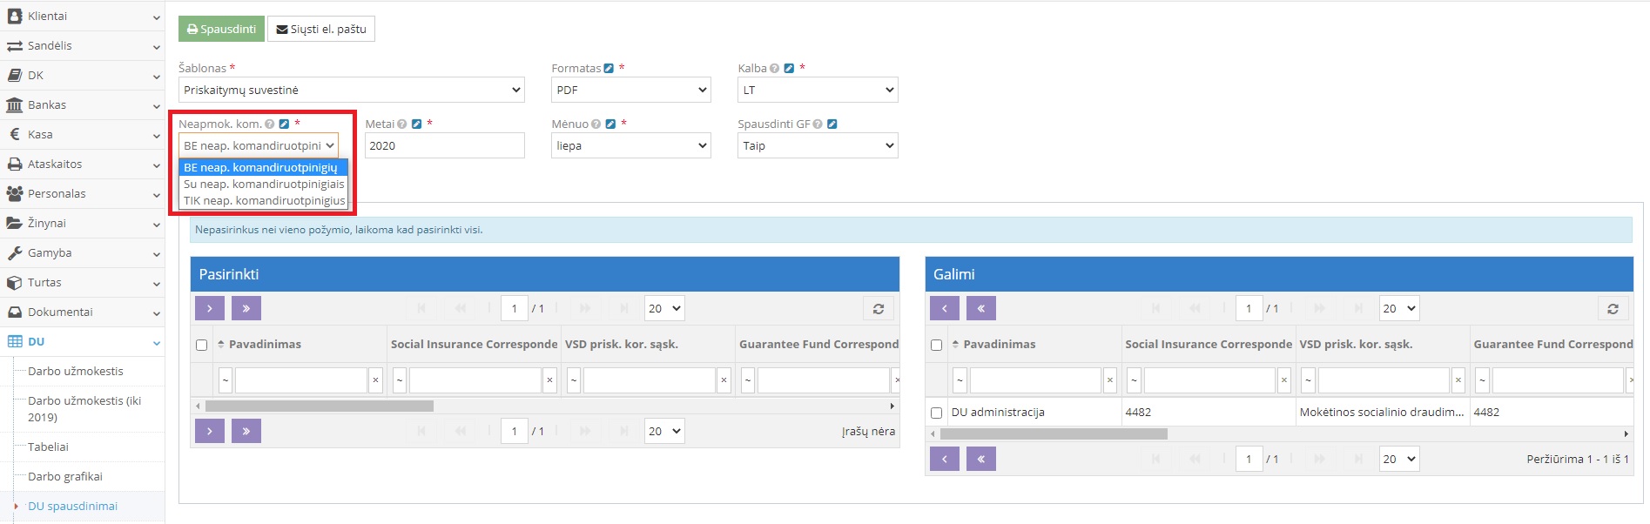
Task: Click the help icon next to Metai
Action: pyautogui.click(x=402, y=124)
